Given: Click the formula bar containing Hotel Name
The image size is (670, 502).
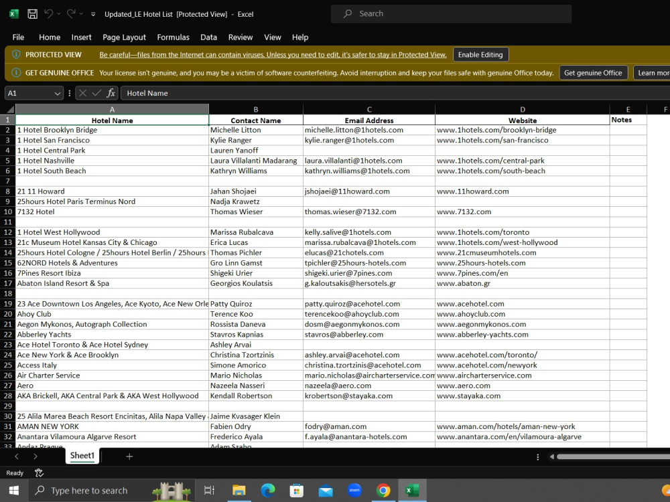Looking at the screenshot, I should tap(395, 93).
